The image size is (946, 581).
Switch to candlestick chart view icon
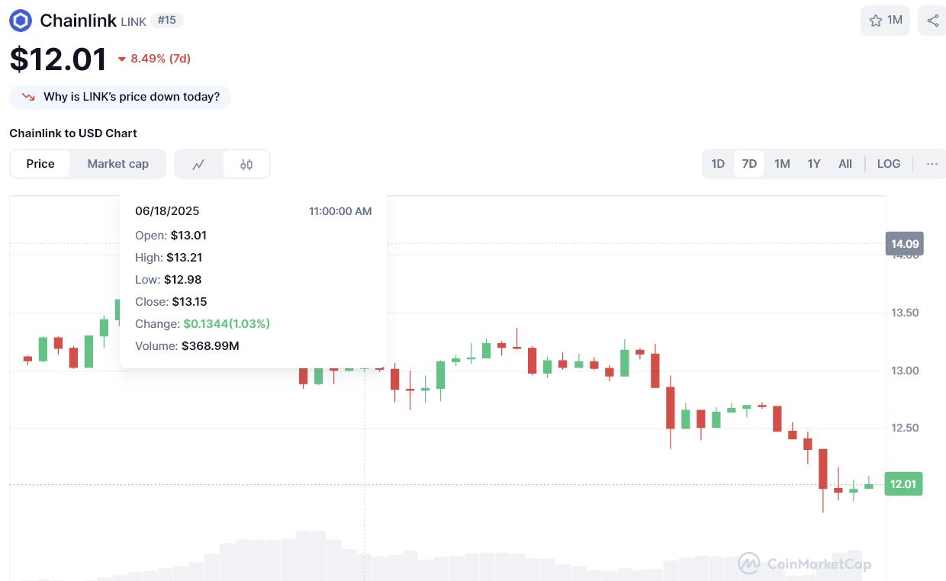pyautogui.click(x=246, y=164)
